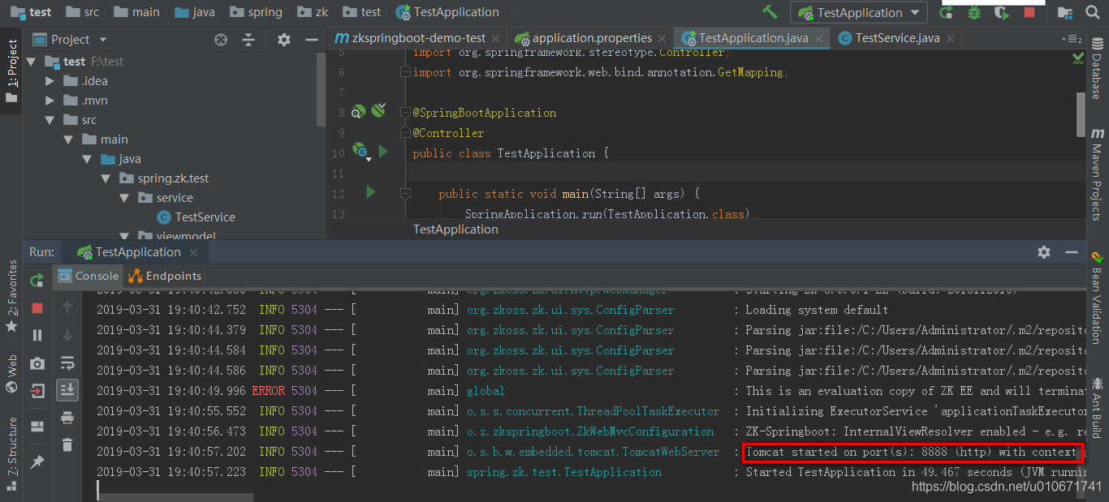Collapse the test root folder
This screenshot has height=502, width=1109.
tap(31, 61)
